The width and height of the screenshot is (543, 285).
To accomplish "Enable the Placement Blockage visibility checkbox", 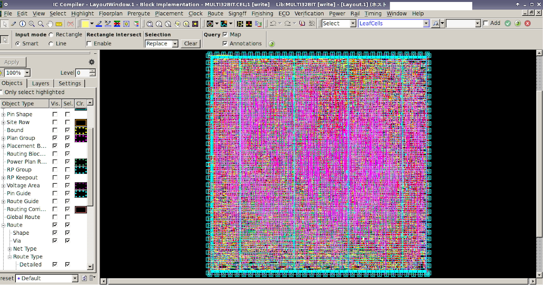I will tap(55, 146).
